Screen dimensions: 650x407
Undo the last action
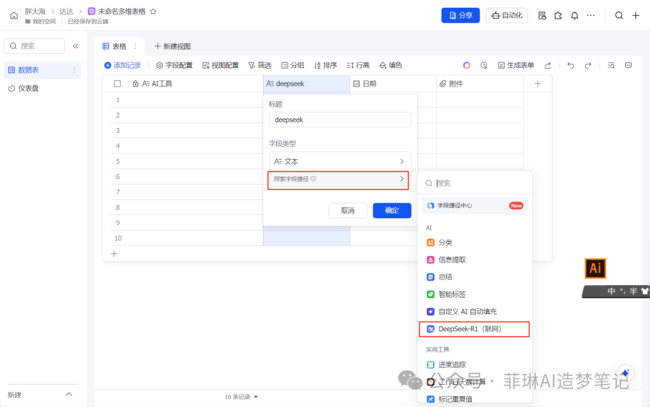tap(571, 66)
